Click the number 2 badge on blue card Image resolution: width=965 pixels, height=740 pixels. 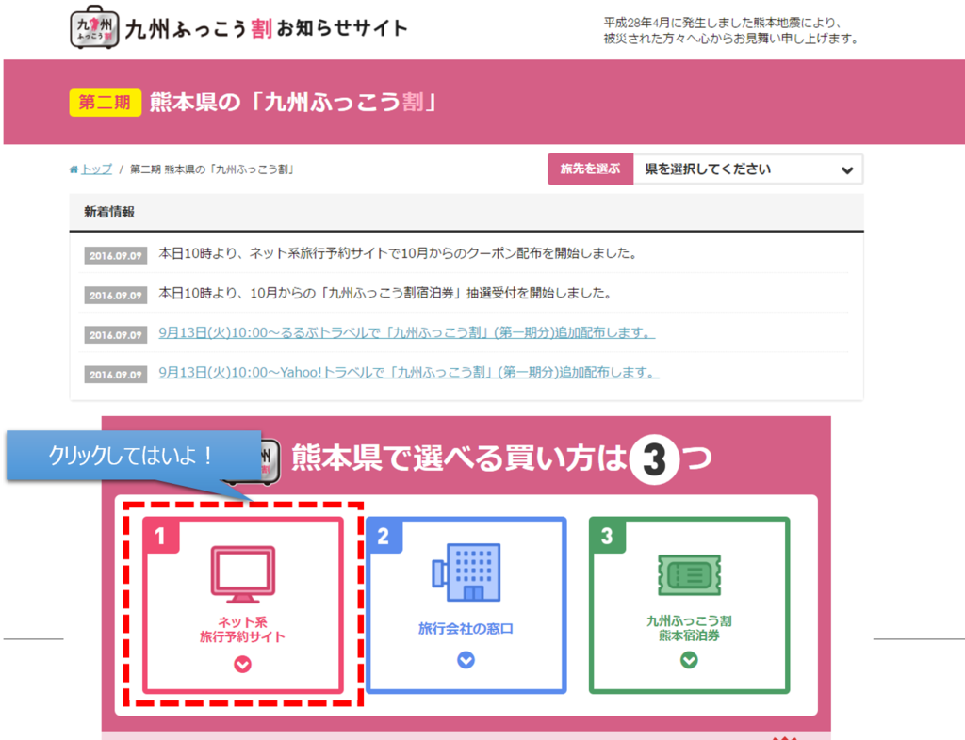tap(384, 536)
